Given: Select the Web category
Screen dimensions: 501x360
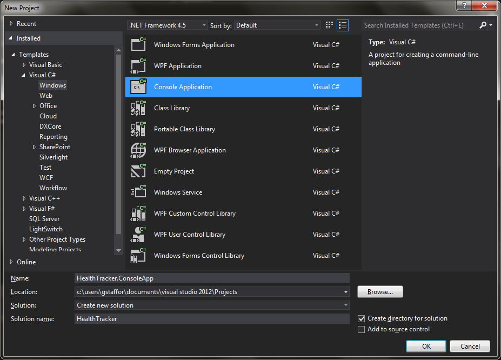Looking at the screenshot, I should pyautogui.click(x=46, y=96).
